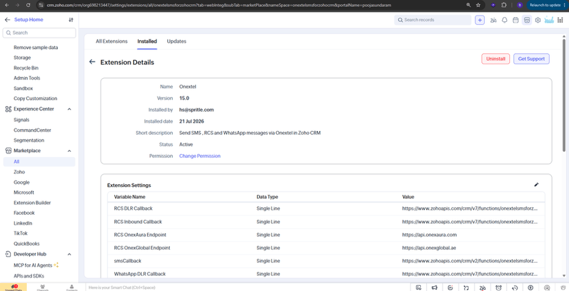Collapse the Marketplace section in the sidebar
This screenshot has width=569, height=291.
tap(69, 150)
